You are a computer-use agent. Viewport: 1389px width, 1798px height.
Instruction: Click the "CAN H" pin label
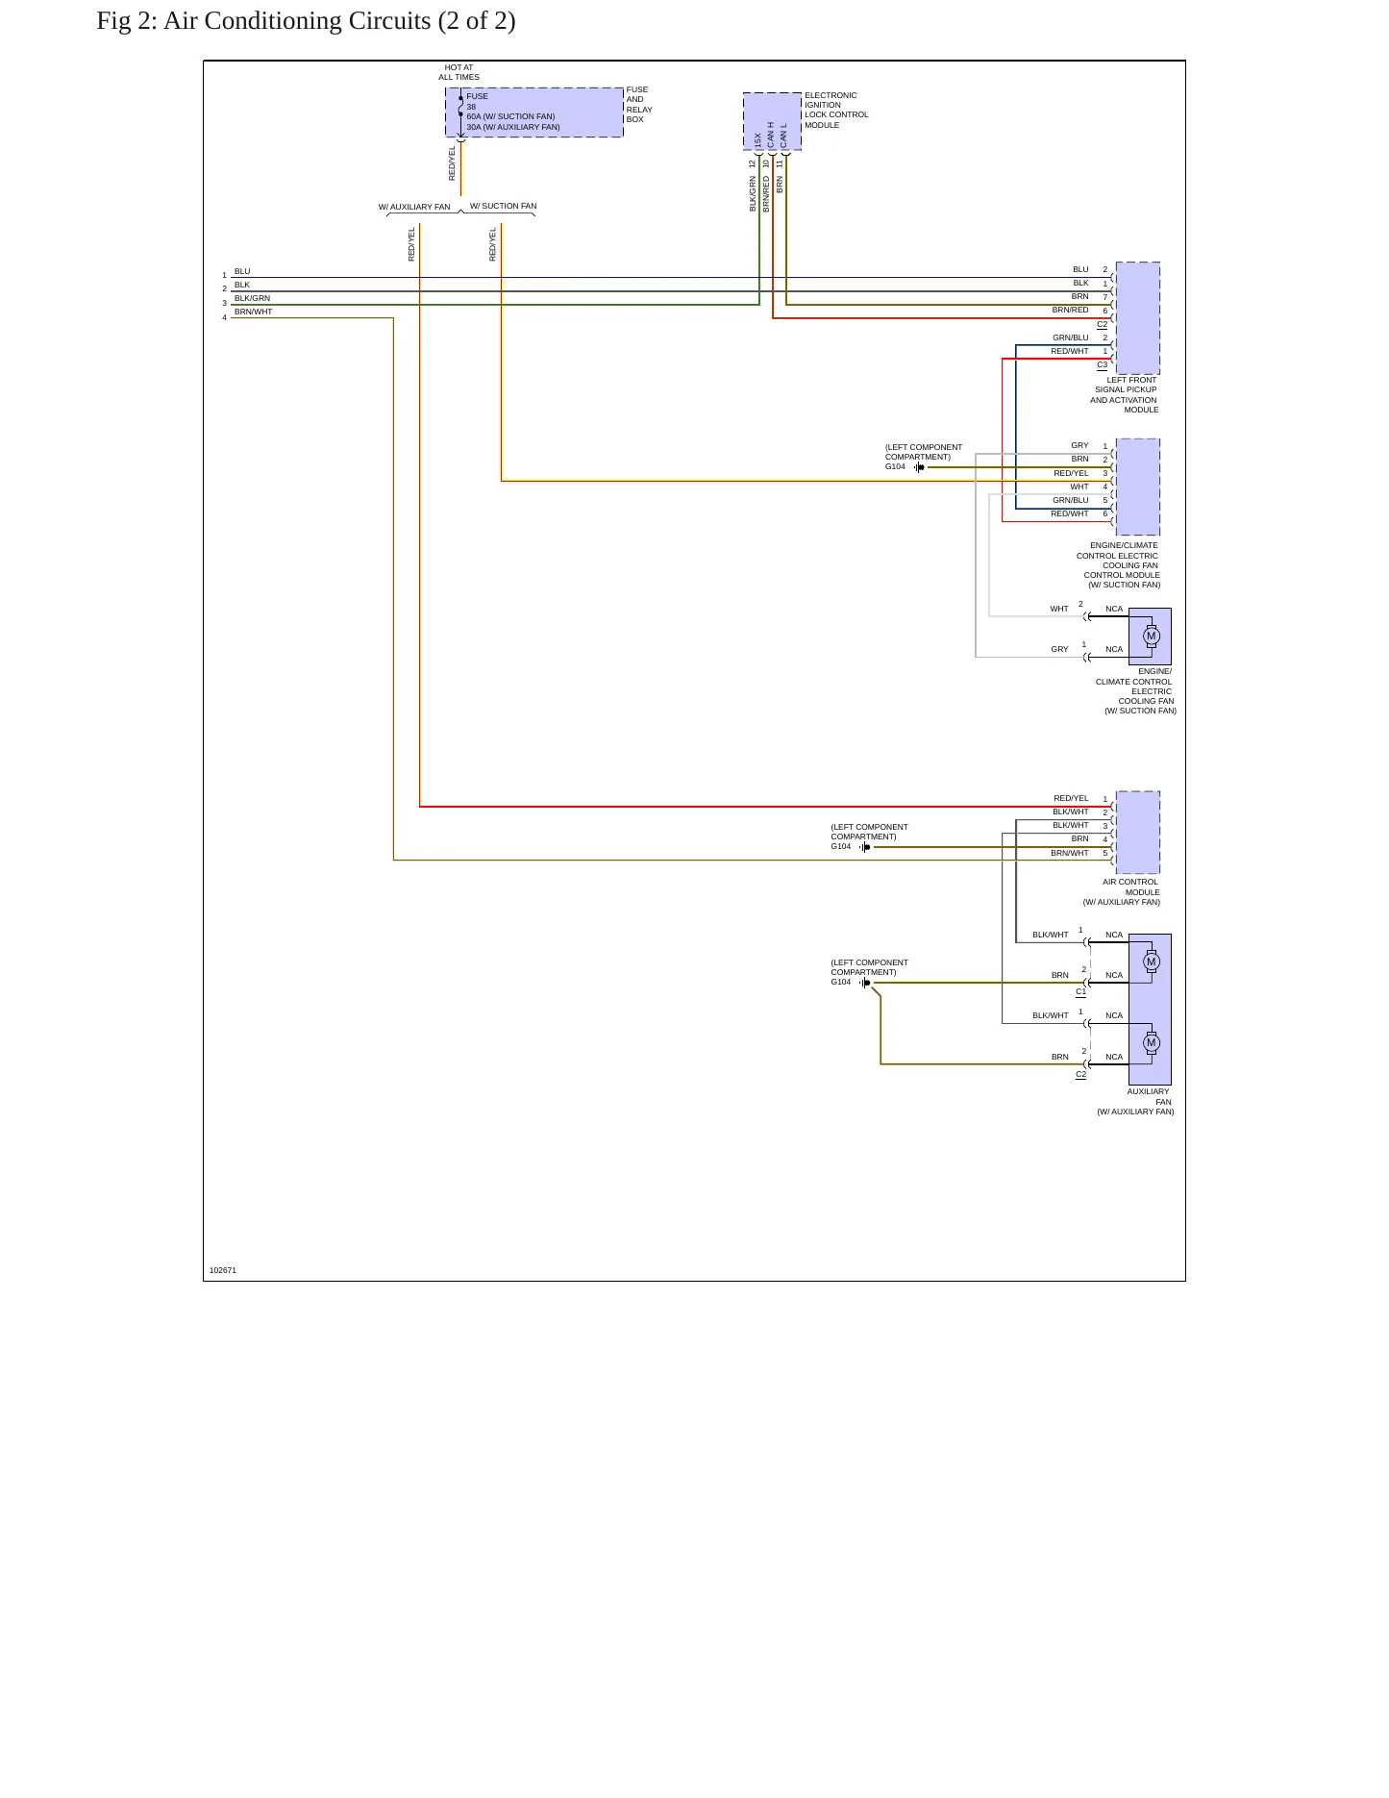pyautogui.click(x=771, y=136)
